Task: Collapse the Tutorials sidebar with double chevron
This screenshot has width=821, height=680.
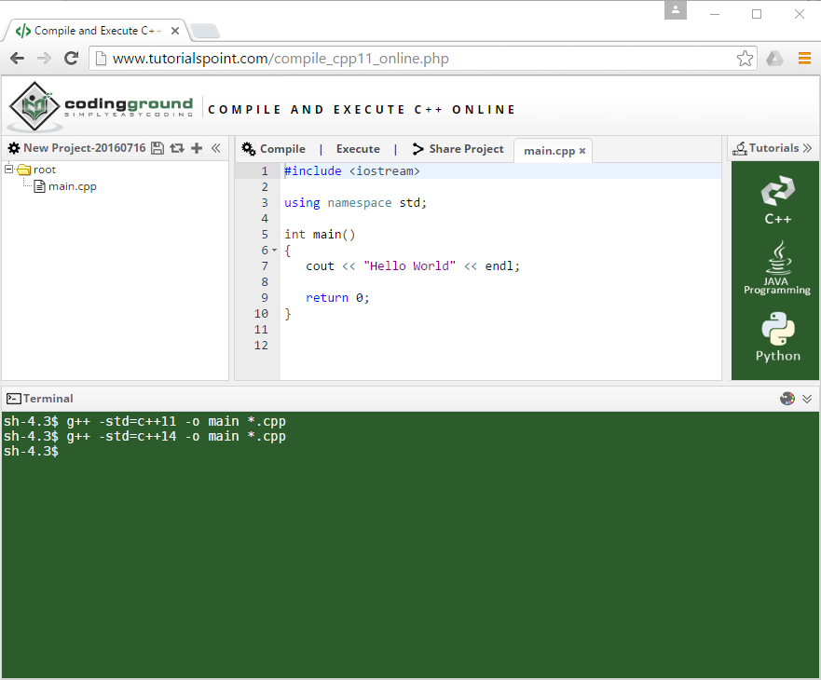Action: pos(807,148)
